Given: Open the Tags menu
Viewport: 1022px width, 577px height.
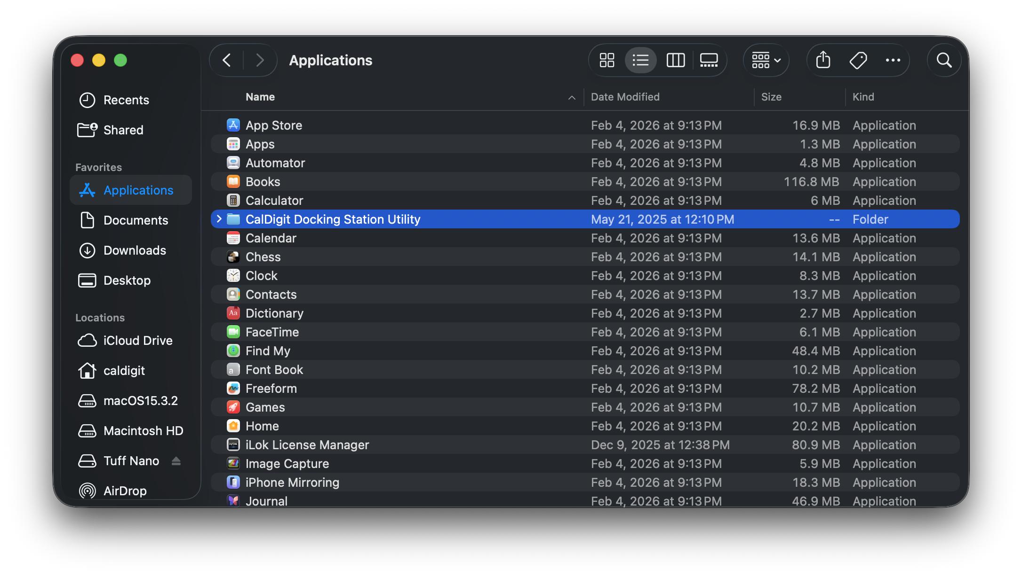Looking at the screenshot, I should pyautogui.click(x=858, y=60).
